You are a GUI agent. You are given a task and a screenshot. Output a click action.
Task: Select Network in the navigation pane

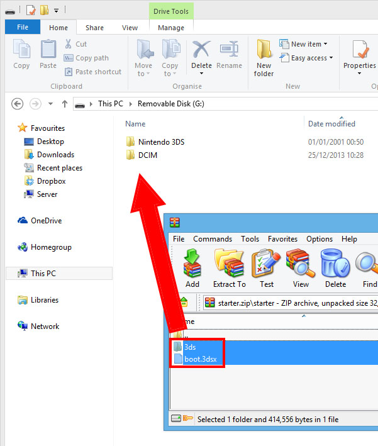pos(45,326)
